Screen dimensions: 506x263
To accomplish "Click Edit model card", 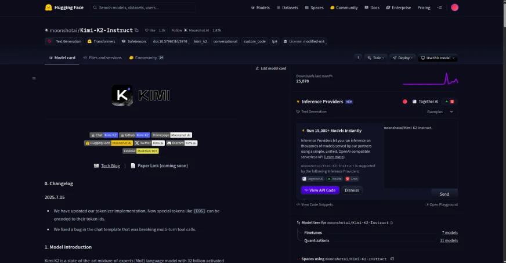I will click(x=271, y=68).
